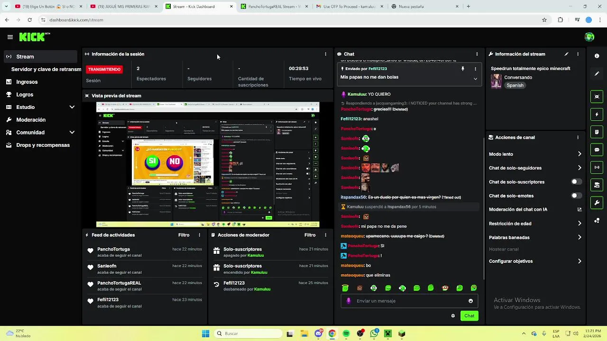Open Restricción de edad options arrow
This screenshot has width=607, height=341.
click(x=579, y=224)
